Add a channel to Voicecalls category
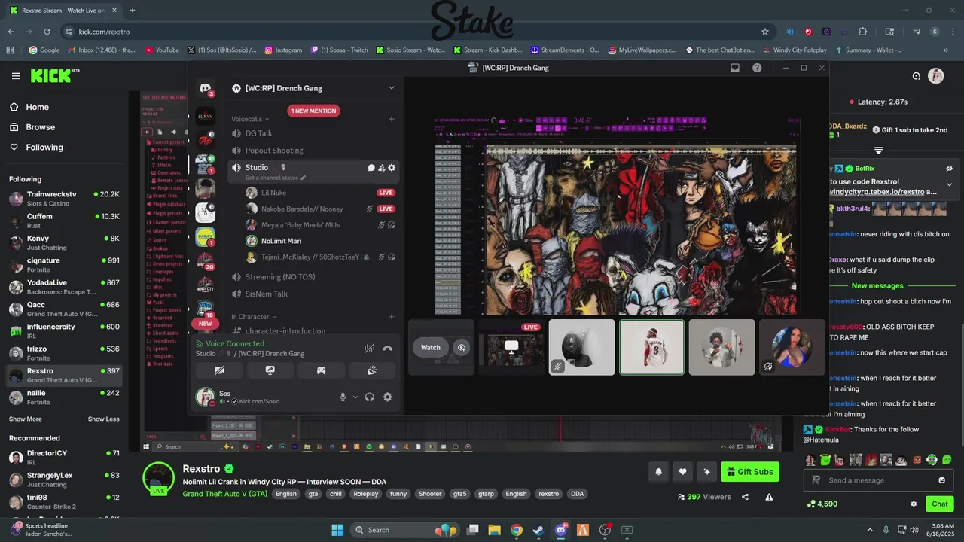This screenshot has height=542, width=964. click(x=391, y=119)
